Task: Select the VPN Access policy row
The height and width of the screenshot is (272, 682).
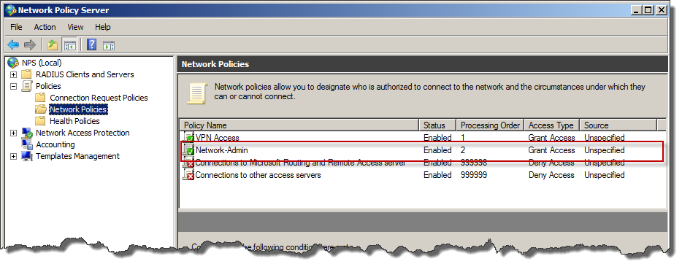Action: (x=423, y=138)
